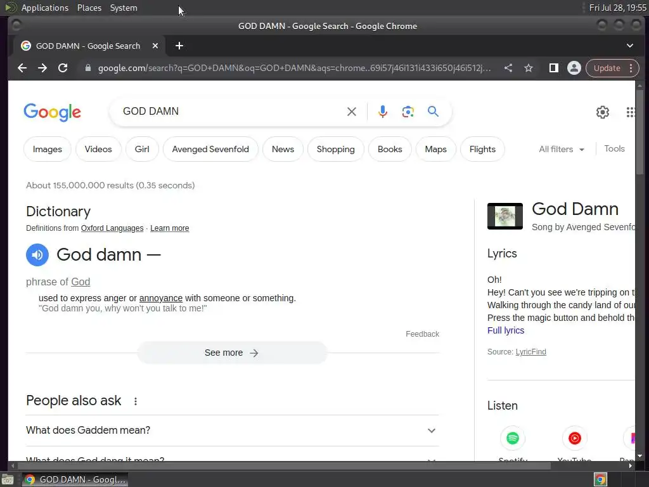The image size is (649, 487).
Task: Filter results by Videos
Action: coord(98,149)
